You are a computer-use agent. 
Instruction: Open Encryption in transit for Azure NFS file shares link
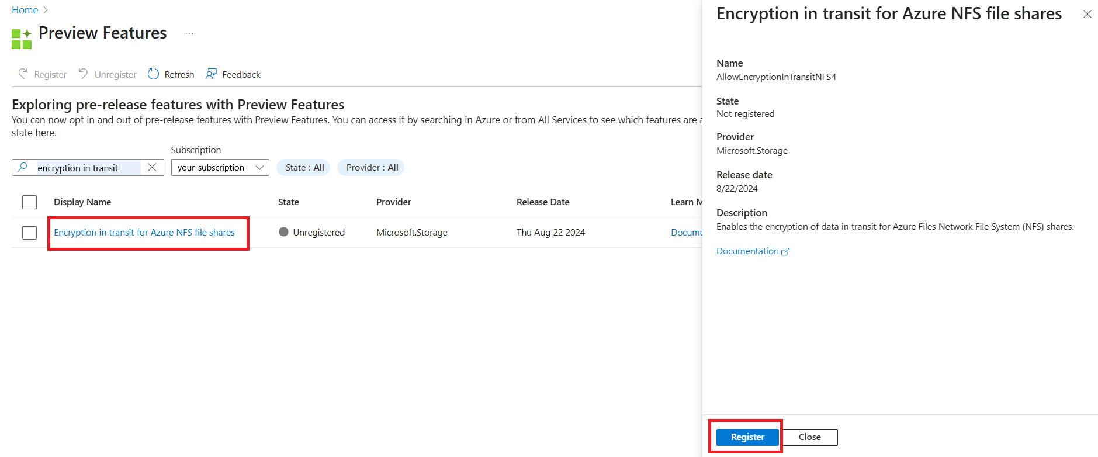pyautogui.click(x=144, y=232)
